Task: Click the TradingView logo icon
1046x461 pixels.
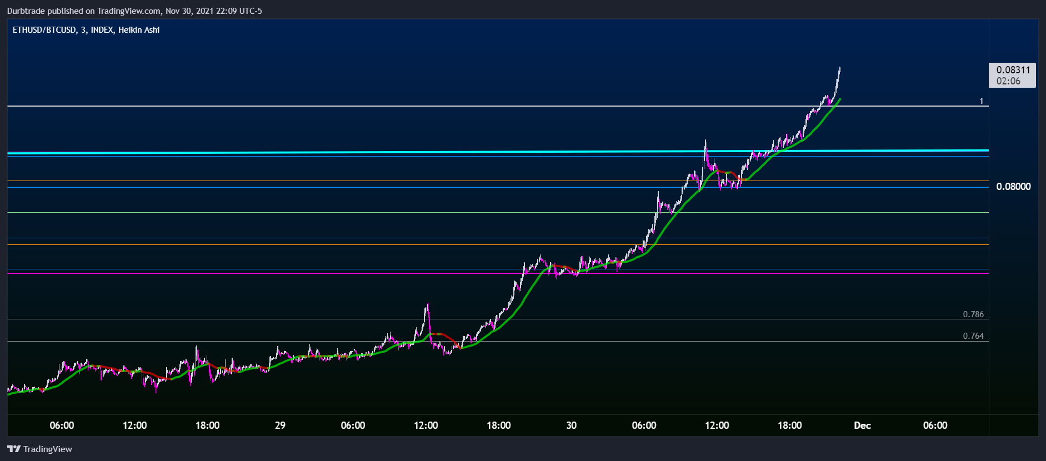Action: (14, 449)
